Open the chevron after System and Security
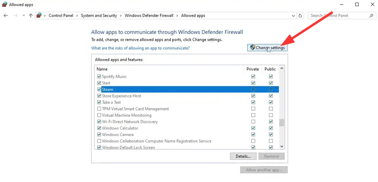The height and width of the screenshot is (182, 378). point(121,15)
